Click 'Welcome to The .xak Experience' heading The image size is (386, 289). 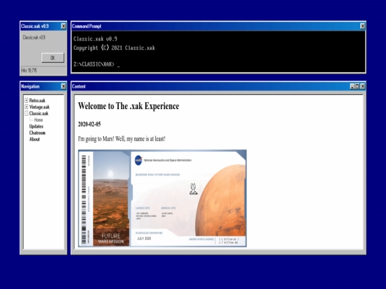[x=129, y=106]
